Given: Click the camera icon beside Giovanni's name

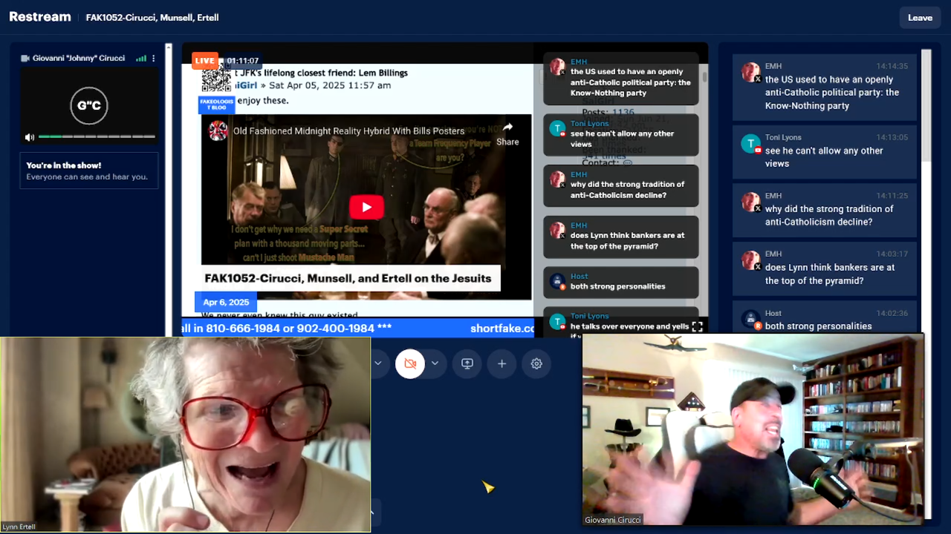Looking at the screenshot, I should (x=25, y=59).
